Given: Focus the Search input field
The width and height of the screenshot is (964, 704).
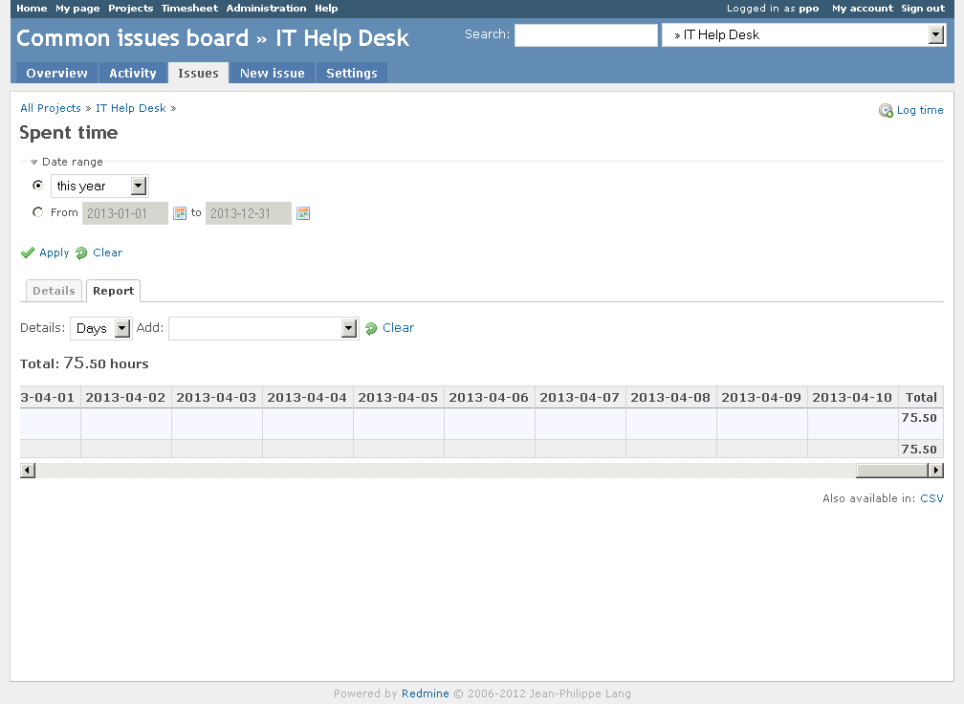Looking at the screenshot, I should 586,35.
